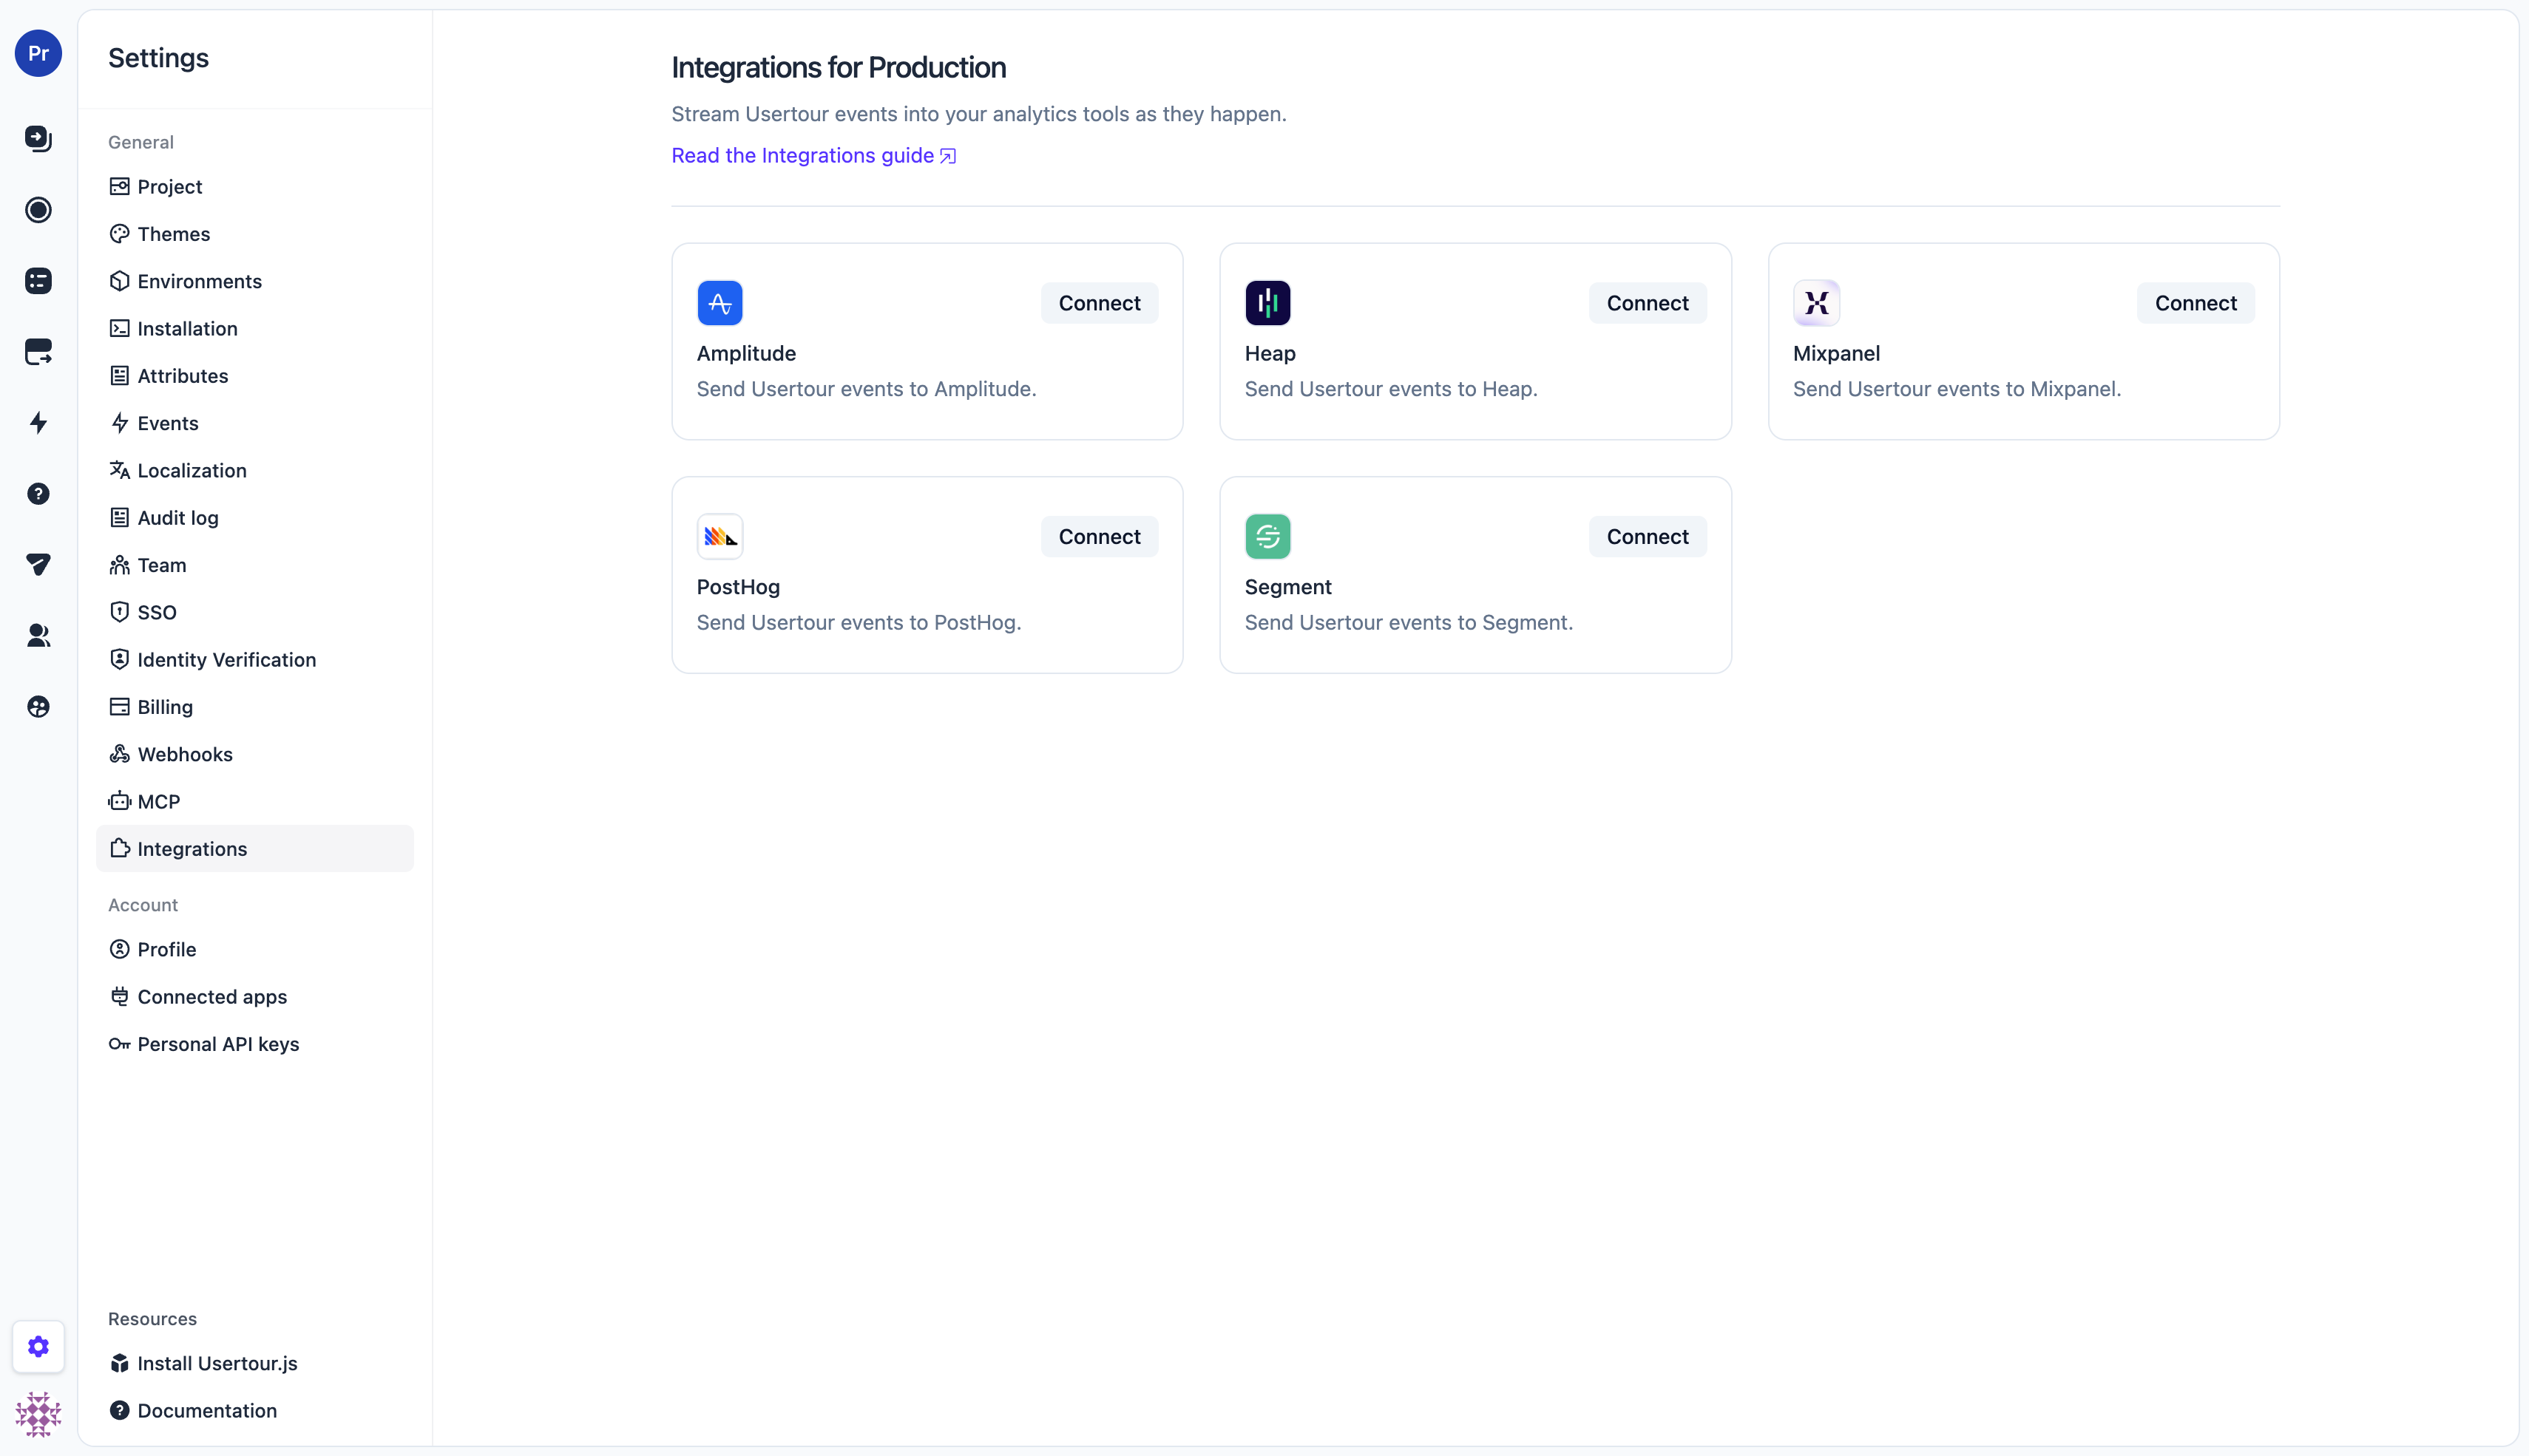Screen dimensions: 2529x1456
Task: Open Attributes settings
Action: [254, 376]
